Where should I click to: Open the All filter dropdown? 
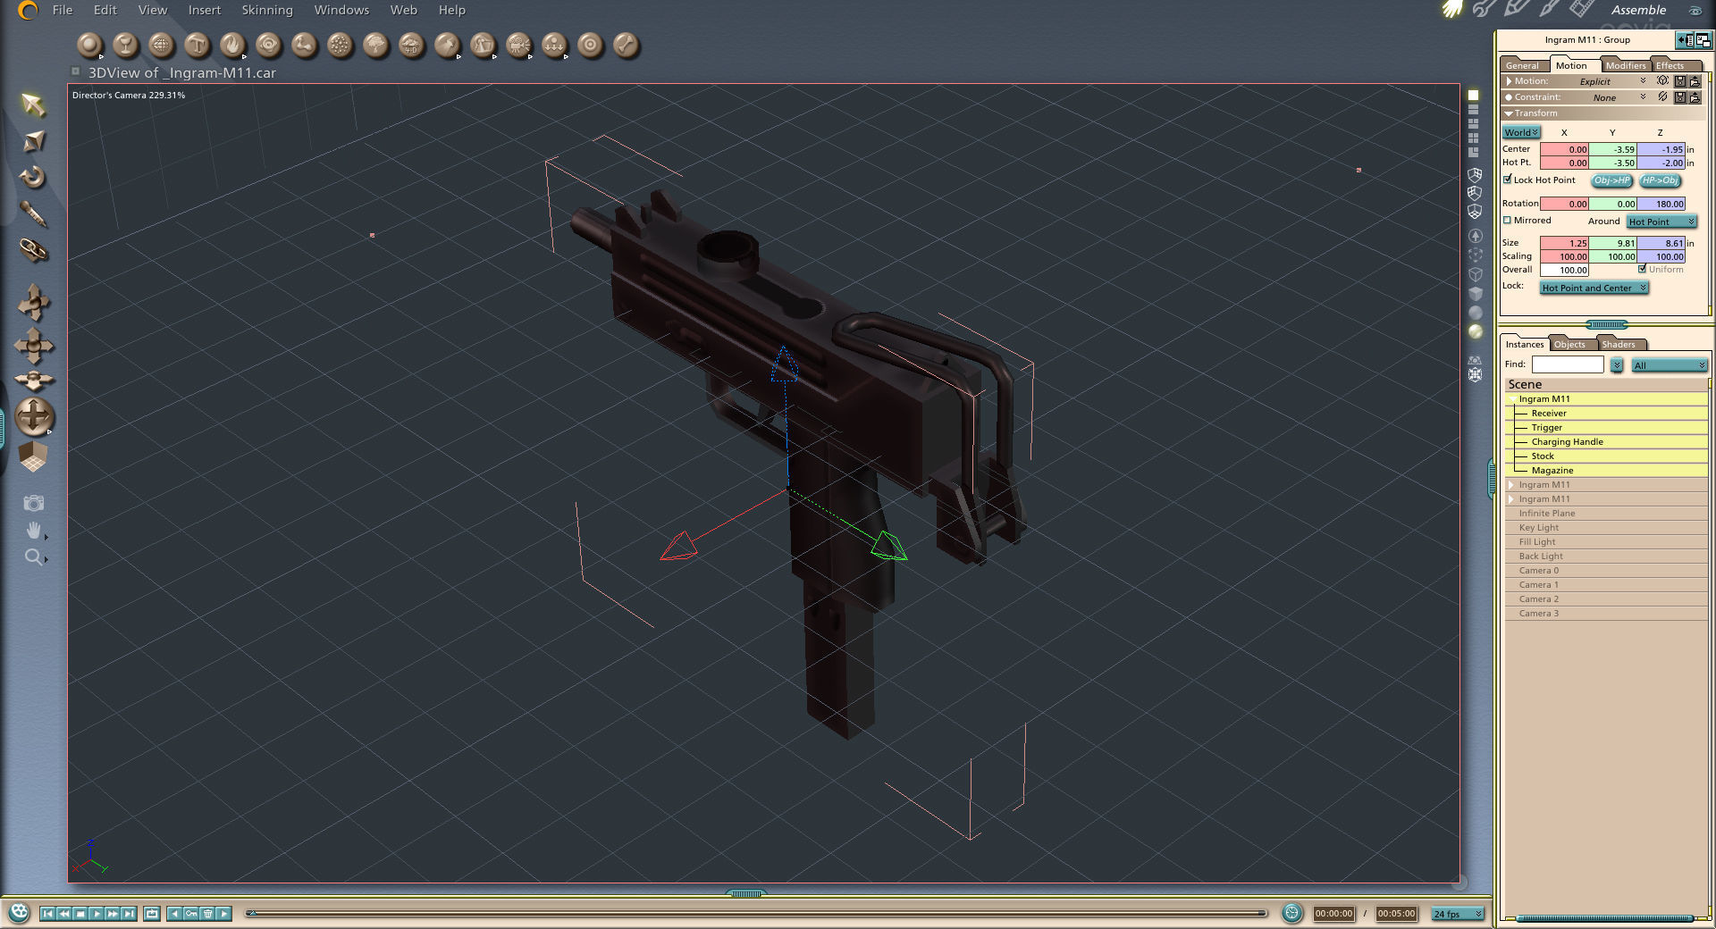pyautogui.click(x=1670, y=365)
